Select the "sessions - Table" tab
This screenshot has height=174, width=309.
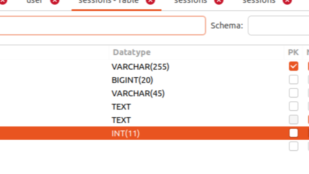[106, 2]
